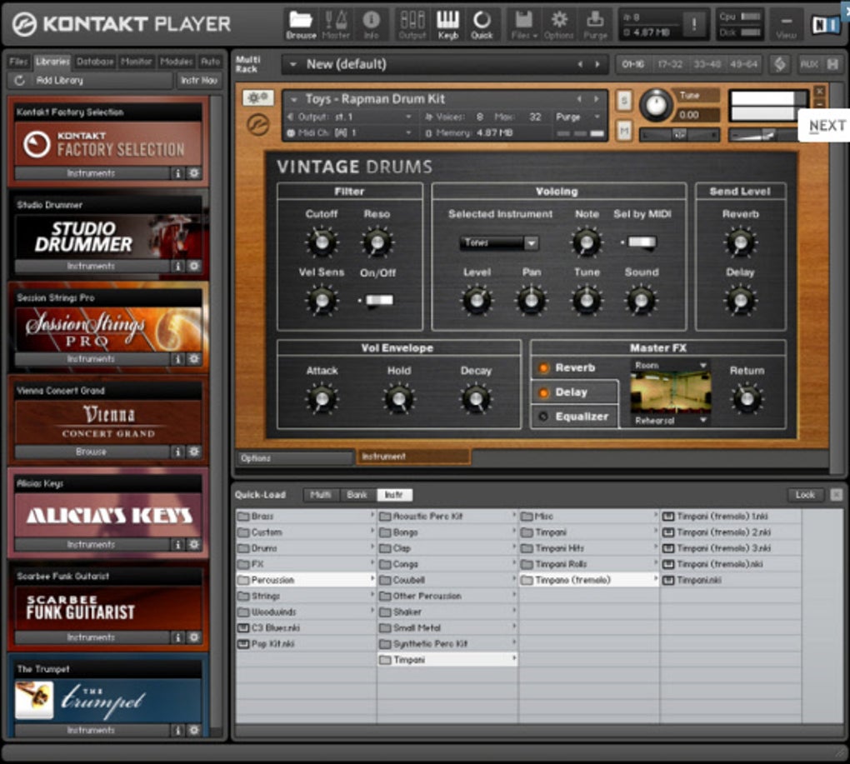Toggle the Lock button in Quick-Load
The width and height of the screenshot is (850, 764).
[805, 494]
